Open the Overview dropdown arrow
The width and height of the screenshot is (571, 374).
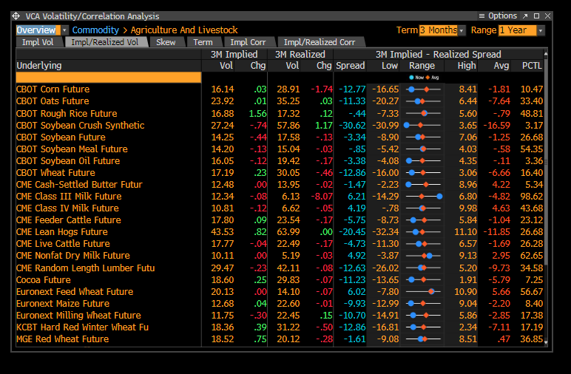click(64, 30)
